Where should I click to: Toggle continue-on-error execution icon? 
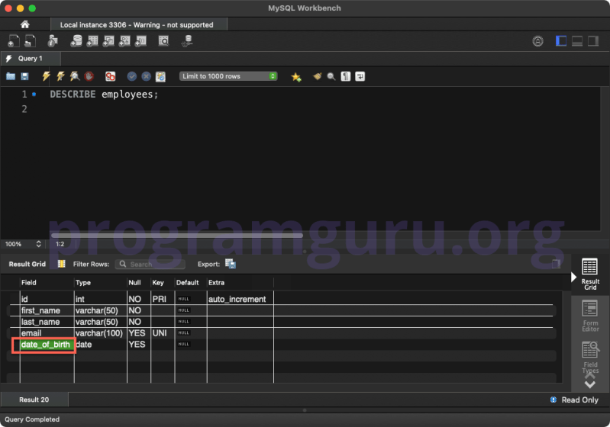[111, 76]
